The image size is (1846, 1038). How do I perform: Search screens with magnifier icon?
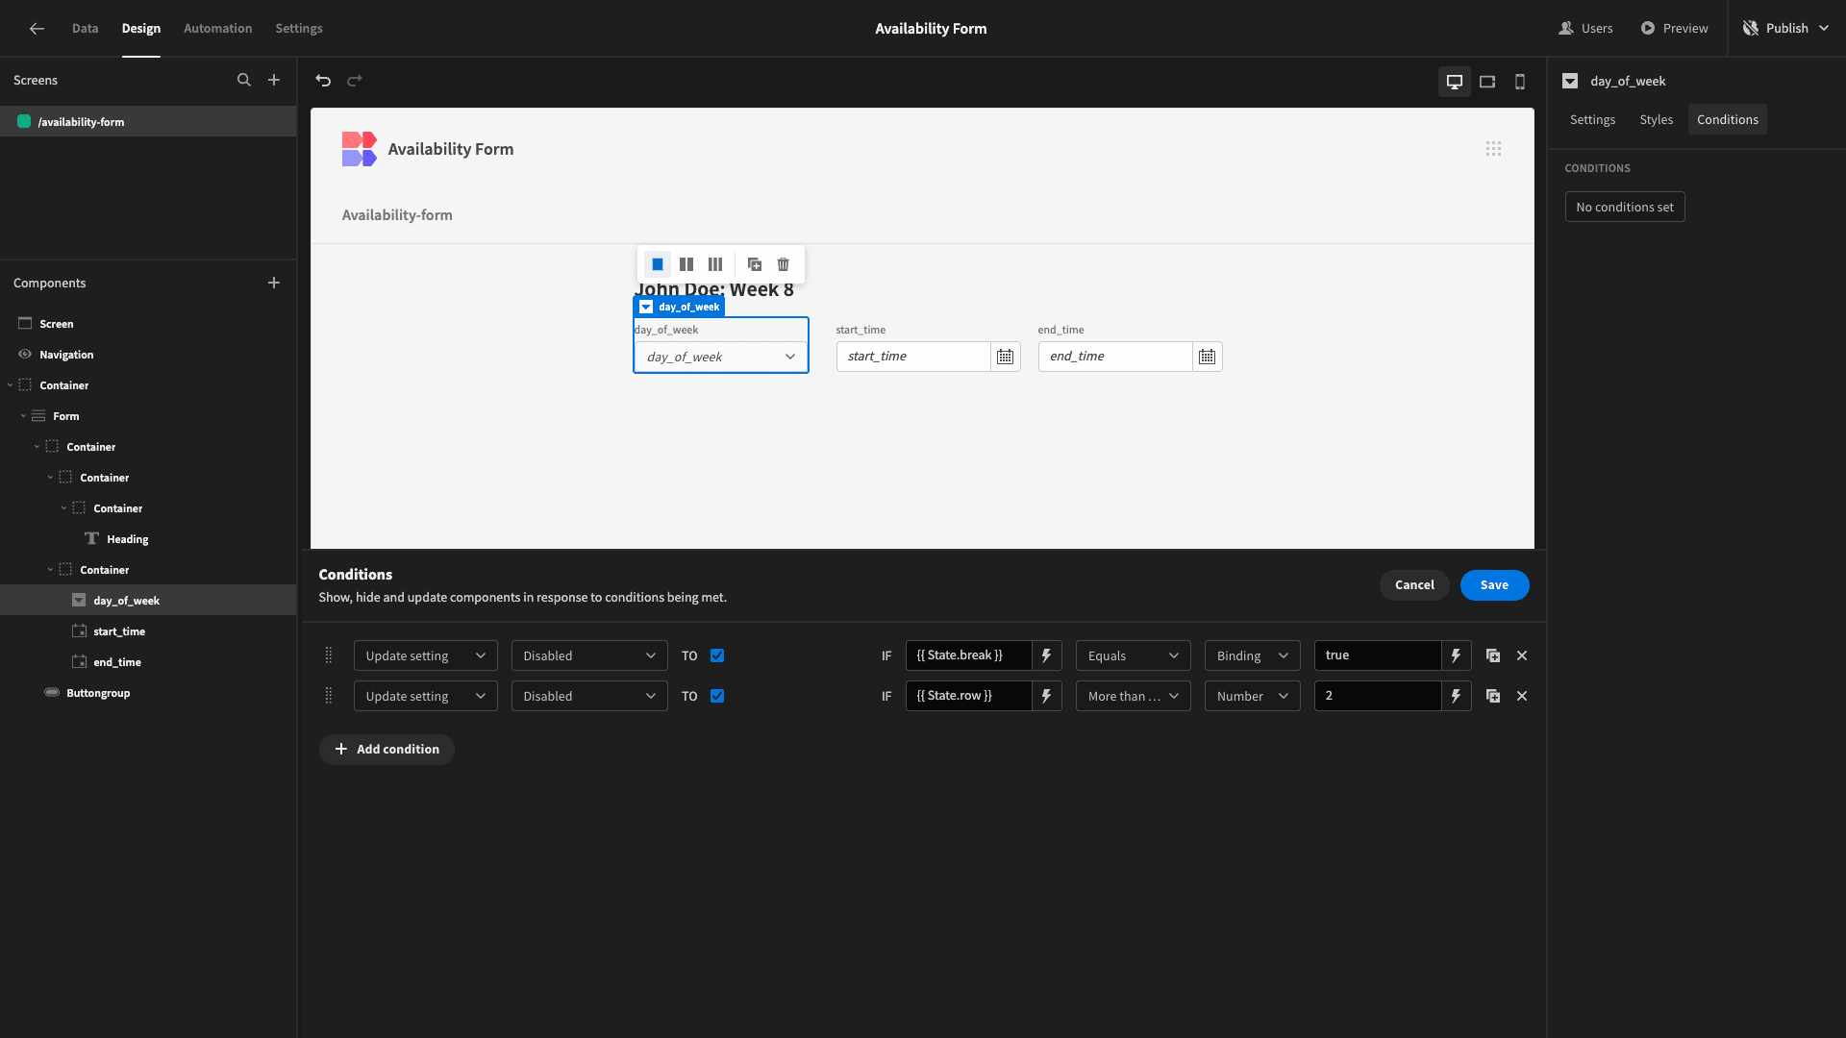click(244, 81)
